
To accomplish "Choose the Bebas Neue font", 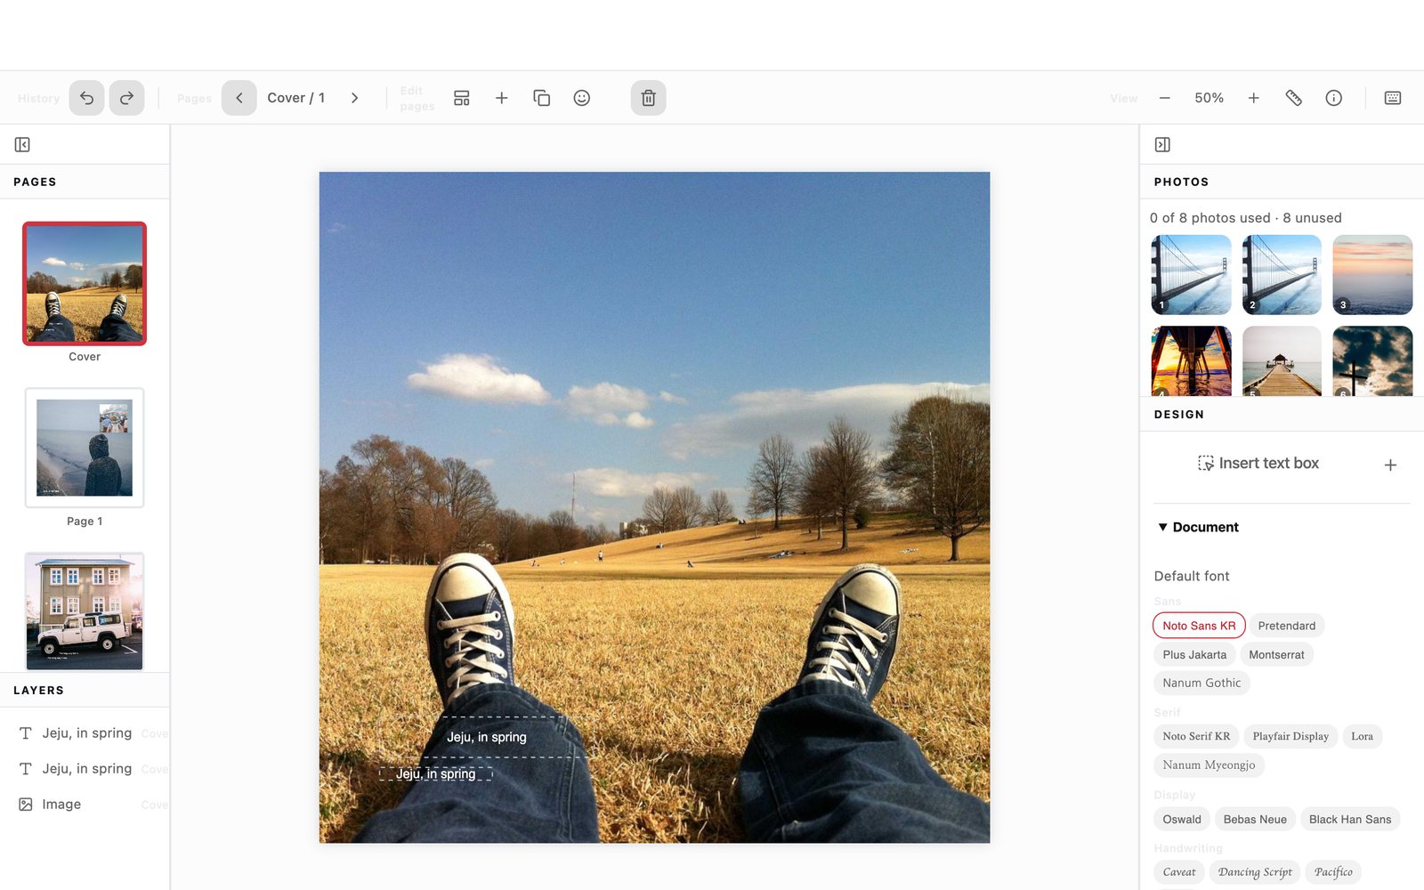I will point(1255,819).
